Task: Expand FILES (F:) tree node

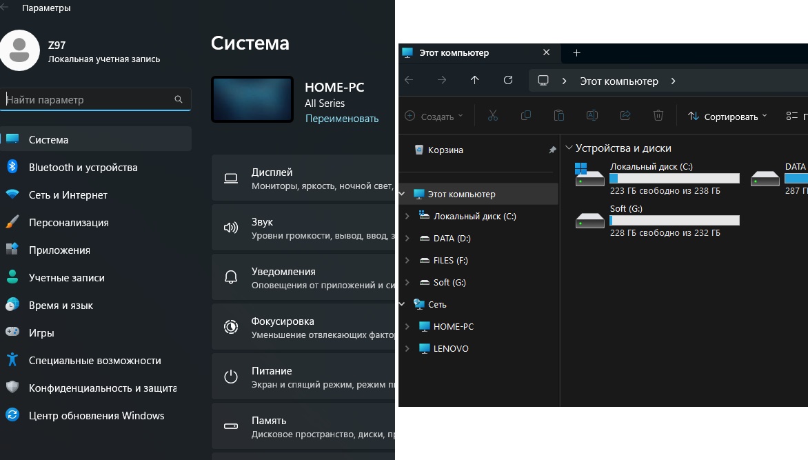Action: [407, 261]
